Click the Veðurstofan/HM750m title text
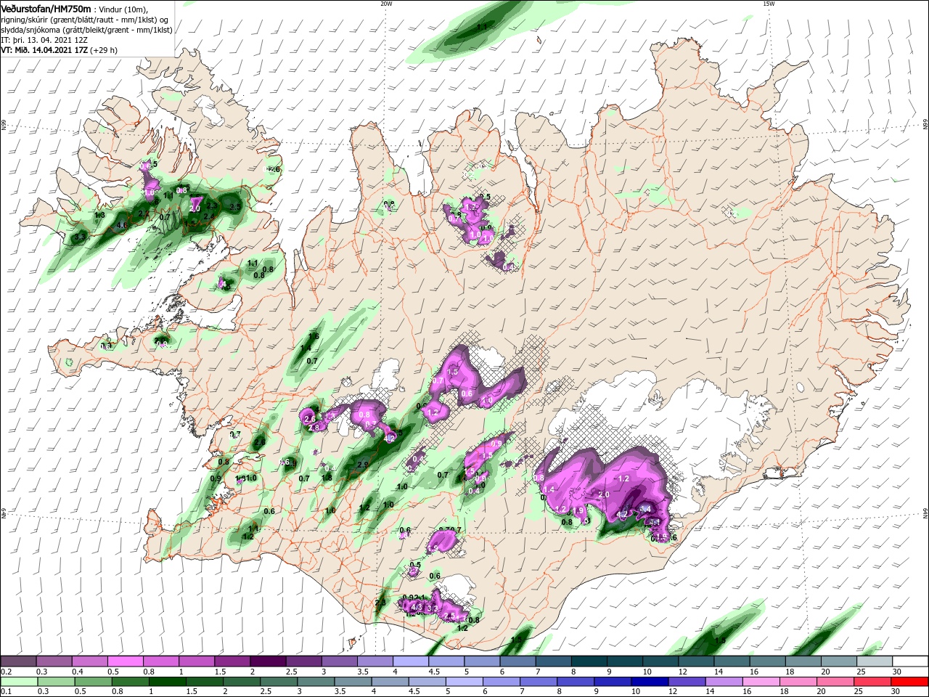The height and width of the screenshot is (697, 929). click(x=46, y=9)
